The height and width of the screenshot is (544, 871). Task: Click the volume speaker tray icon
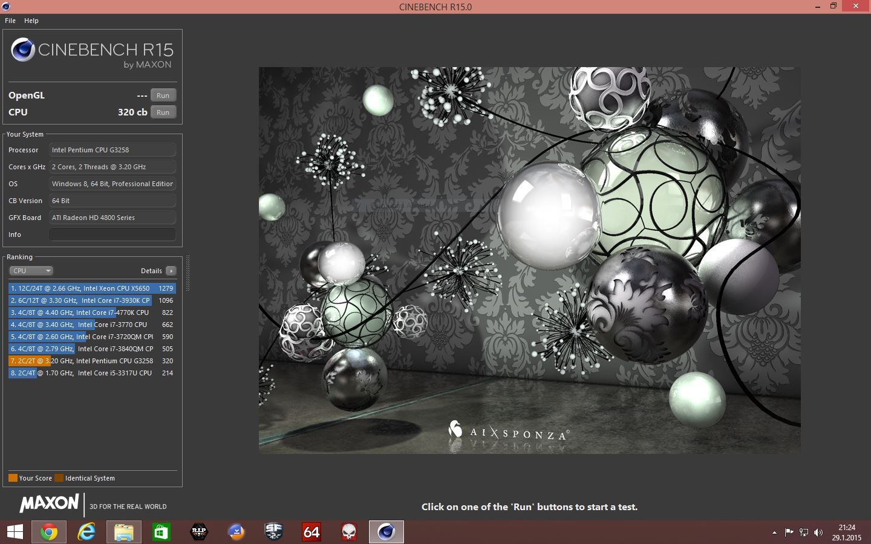[x=818, y=533]
